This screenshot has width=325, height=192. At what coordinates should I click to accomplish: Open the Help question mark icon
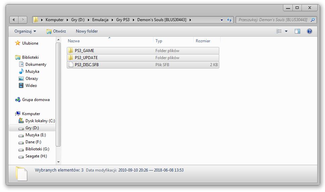tap(310, 31)
